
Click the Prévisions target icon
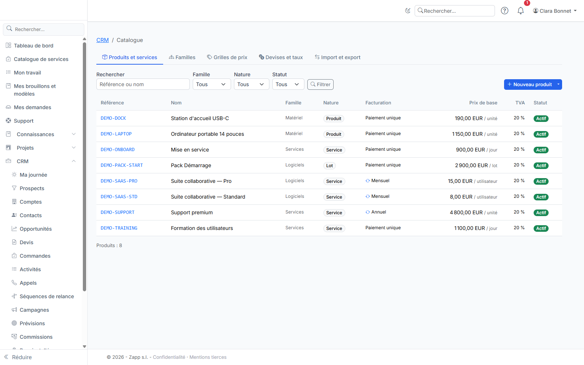click(14, 323)
